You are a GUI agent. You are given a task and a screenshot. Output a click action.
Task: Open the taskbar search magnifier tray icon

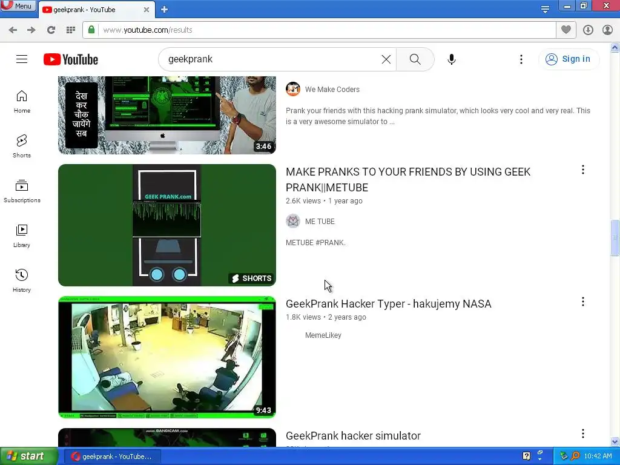pyautogui.click(x=575, y=457)
